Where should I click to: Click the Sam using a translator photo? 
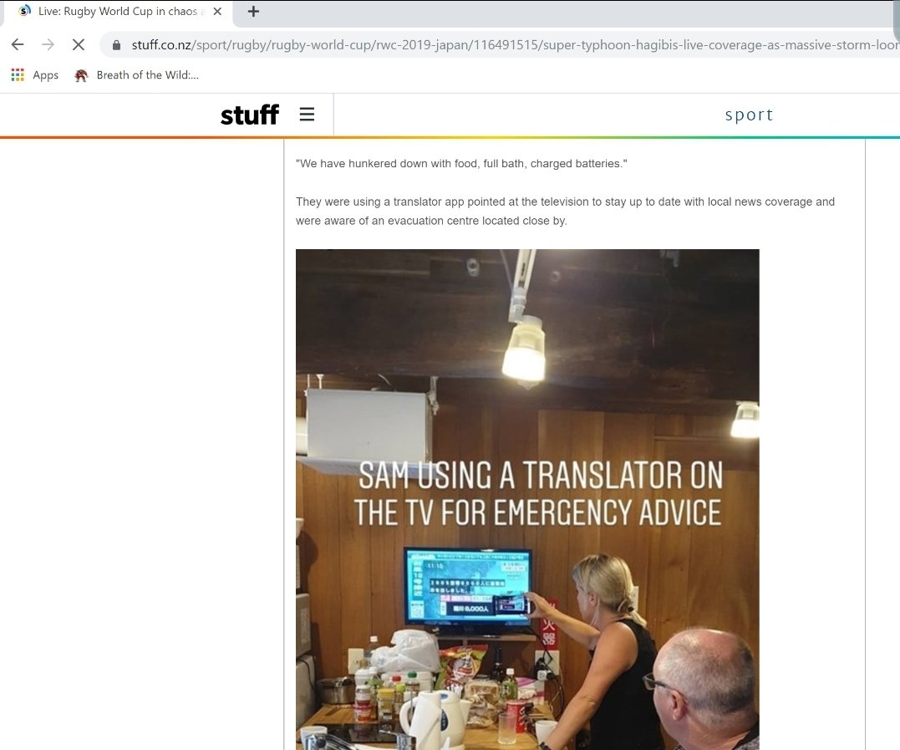click(x=527, y=499)
